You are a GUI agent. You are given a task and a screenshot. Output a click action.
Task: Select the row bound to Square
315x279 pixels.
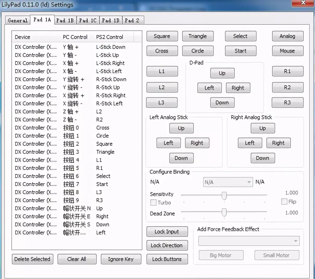point(77,144)
